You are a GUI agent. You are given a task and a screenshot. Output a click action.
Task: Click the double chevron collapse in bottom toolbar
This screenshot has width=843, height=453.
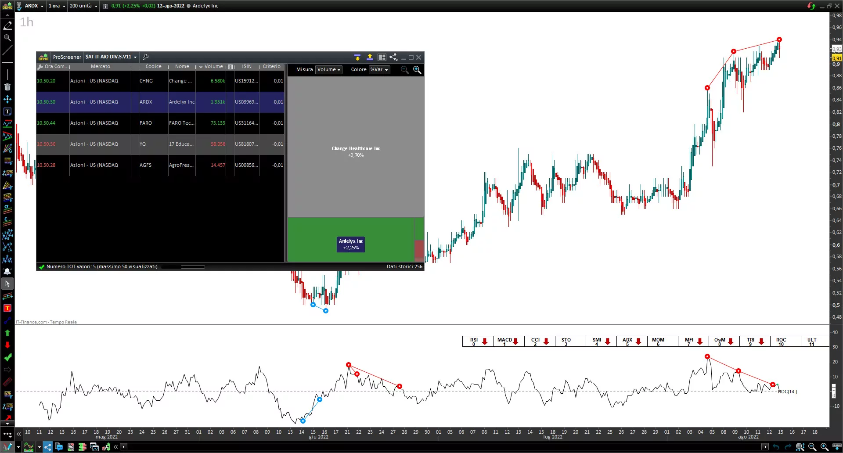(115, 447)
